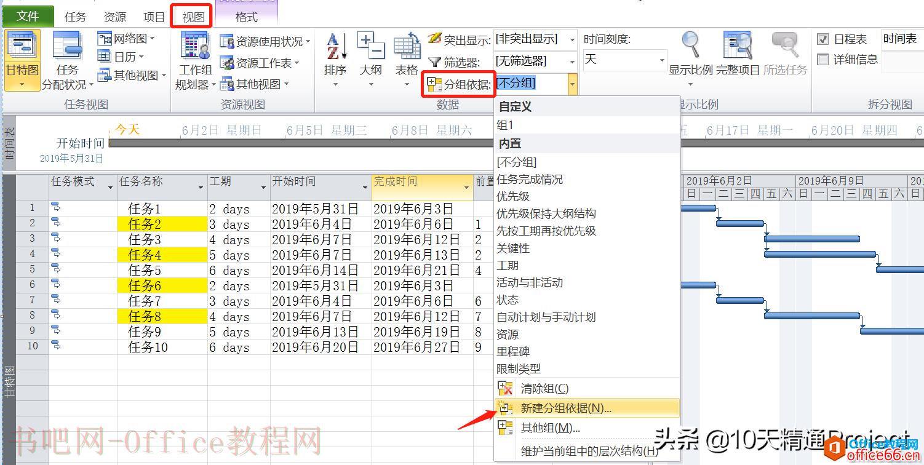The height and width of the screenshot is (465, 924).
Task: Open the 完成时间 column filter arrow
Action: tap(467, 187)
